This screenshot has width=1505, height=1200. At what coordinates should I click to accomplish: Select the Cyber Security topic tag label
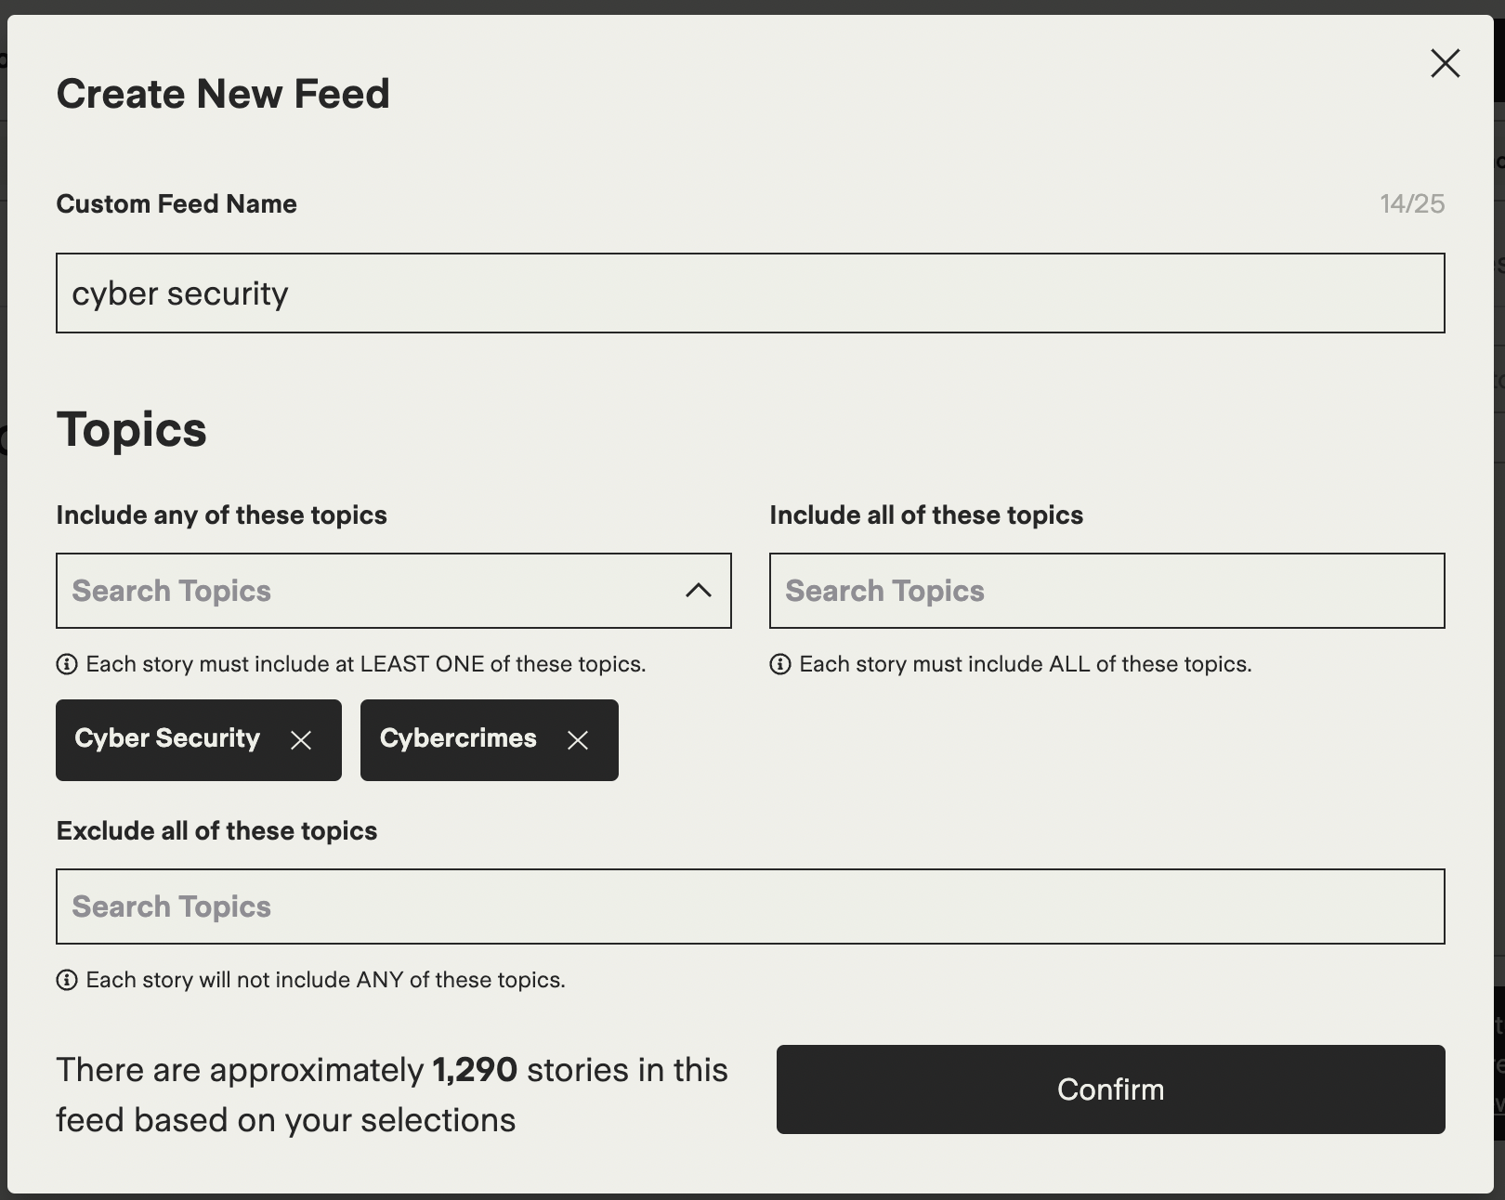point(167,738)
